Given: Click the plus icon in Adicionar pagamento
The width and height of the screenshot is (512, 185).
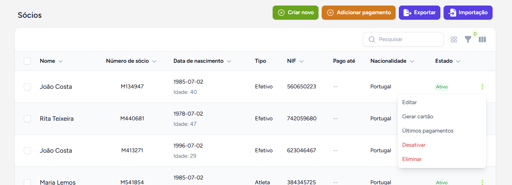Looking at the screenshot, I should pyautogui.click(x=330, y=13).
